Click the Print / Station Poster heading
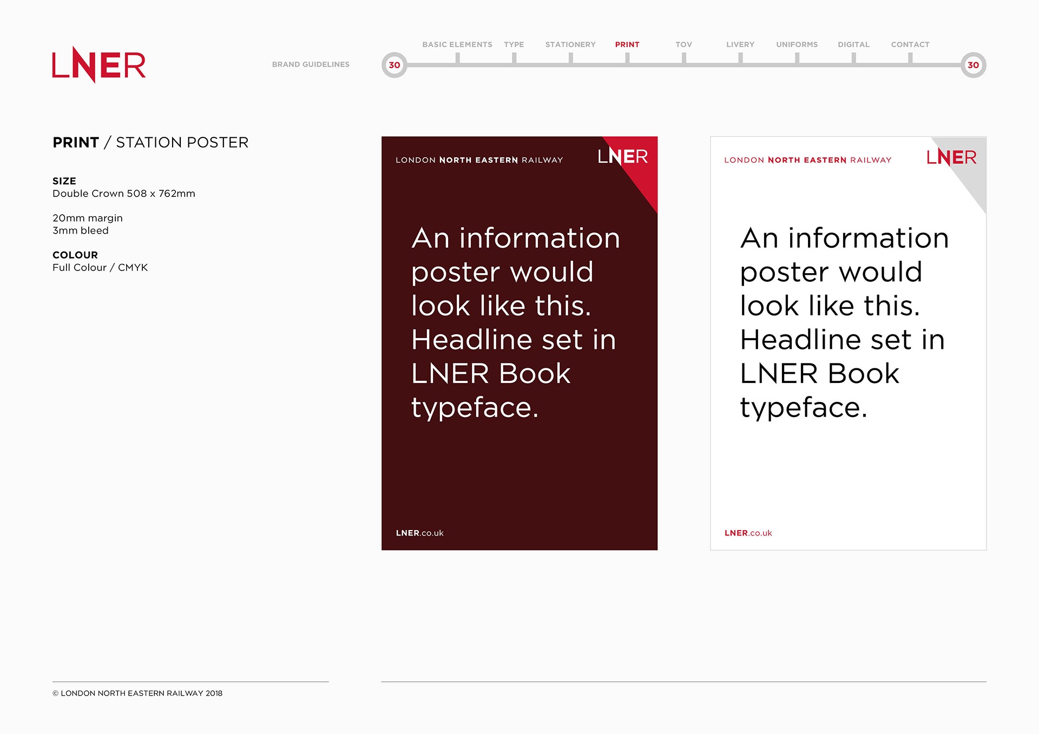The width and height of the screenshot is (1039, 734). (150, 142)
